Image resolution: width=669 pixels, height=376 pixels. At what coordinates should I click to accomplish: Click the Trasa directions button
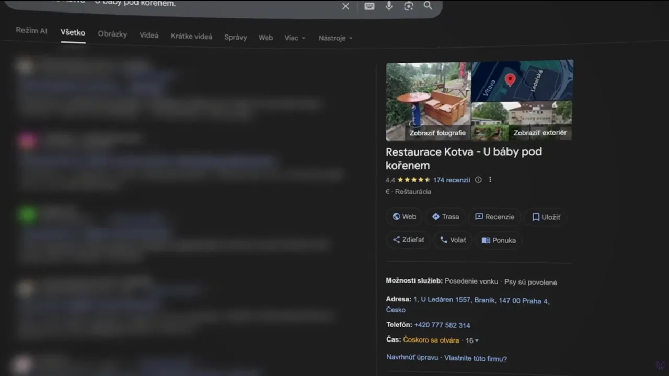pyautogui.click(x=445, y=217)
